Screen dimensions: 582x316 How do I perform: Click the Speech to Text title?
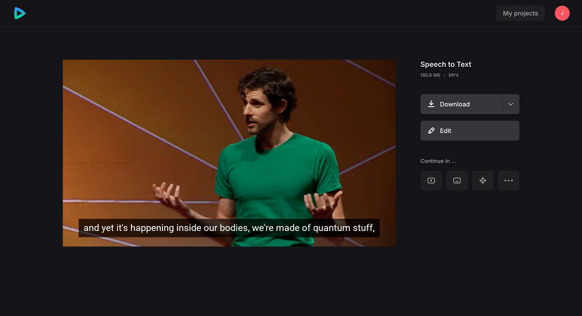(446, 65)
